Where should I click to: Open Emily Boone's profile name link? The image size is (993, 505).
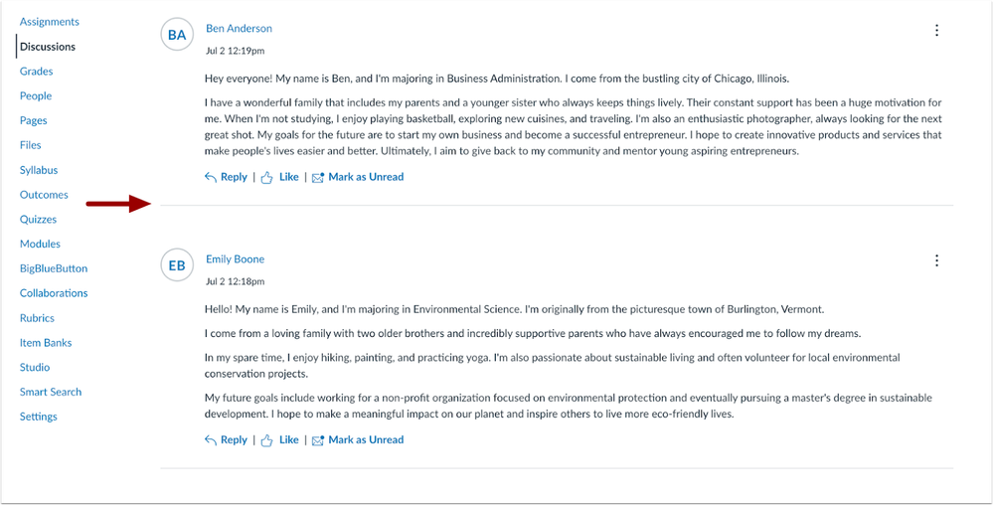(x=235, y=259)
